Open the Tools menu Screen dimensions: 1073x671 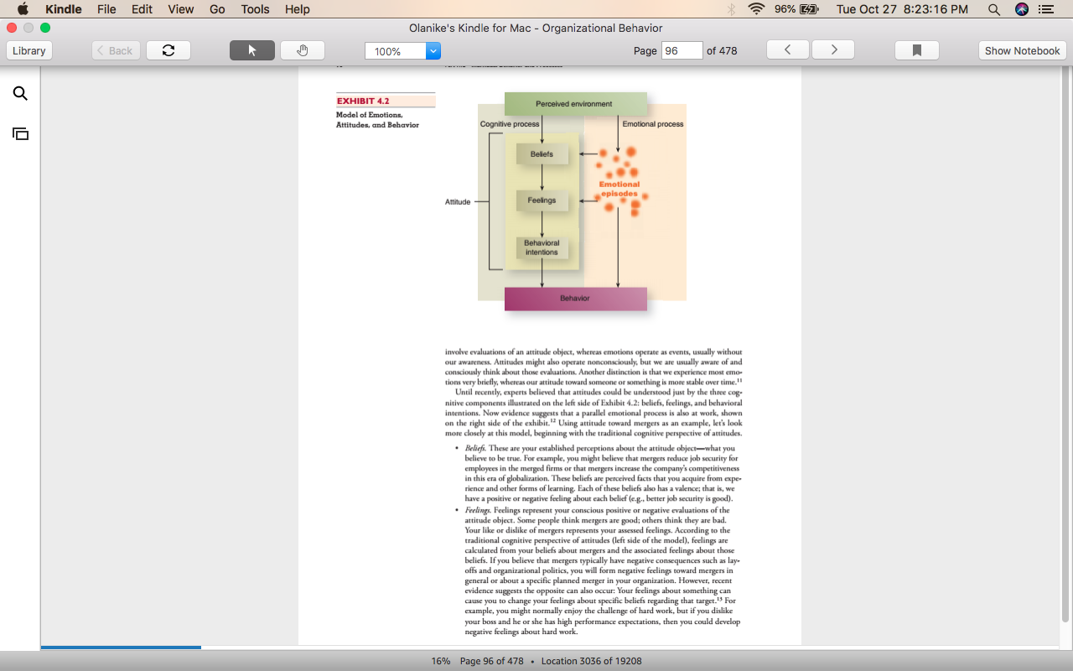(x=255, y=9)
